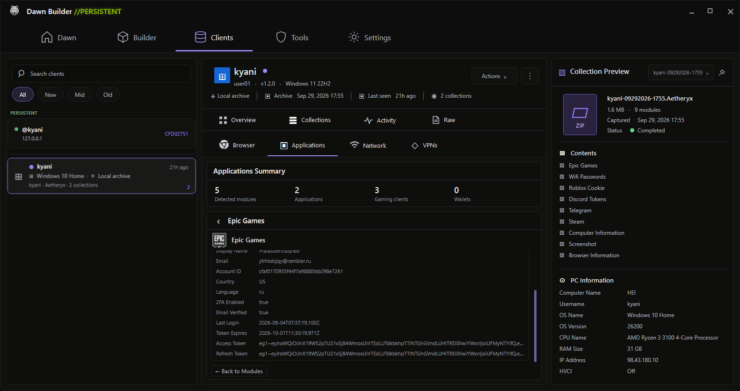Viewport: 740px width, 391px height.
Task: Open the Tools tab
Action: [x=292, y=37]
